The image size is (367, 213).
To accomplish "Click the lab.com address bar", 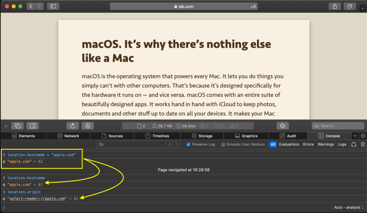I will pyautogui.click(x=184, y=6).
